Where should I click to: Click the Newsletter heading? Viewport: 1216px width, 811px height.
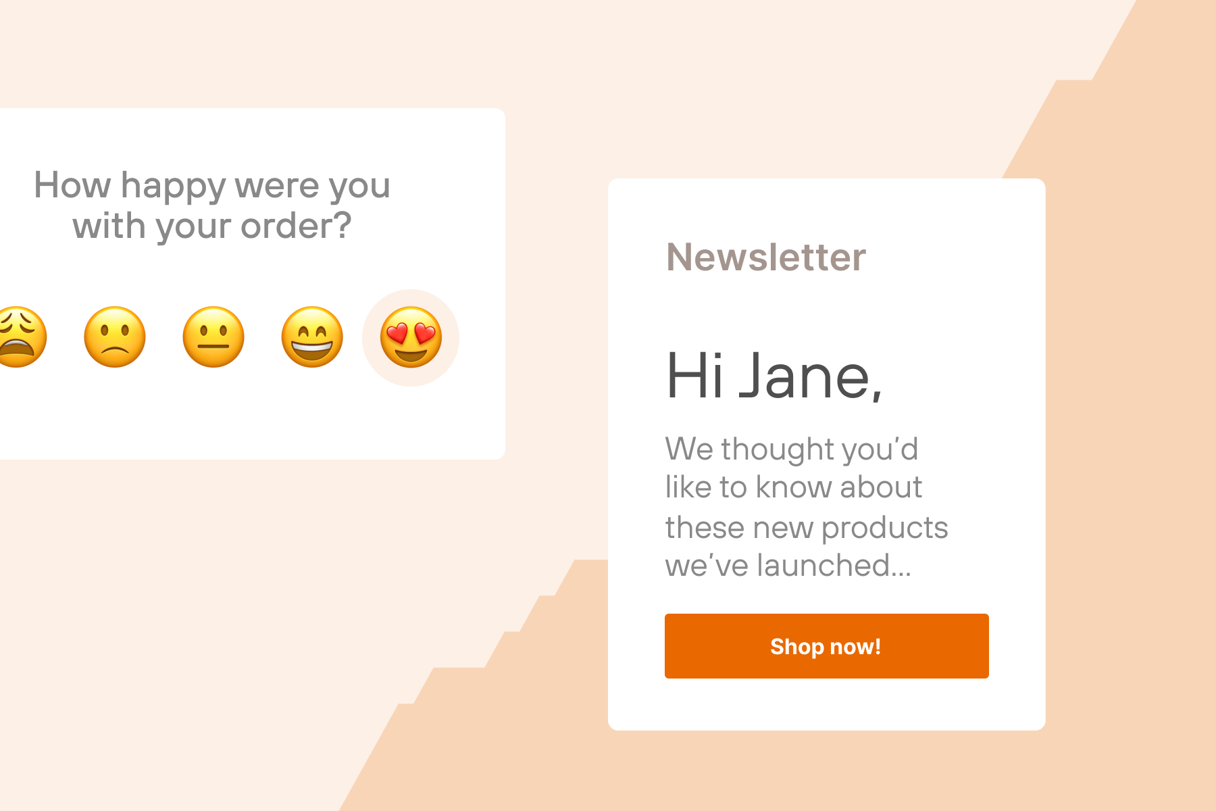765,257
